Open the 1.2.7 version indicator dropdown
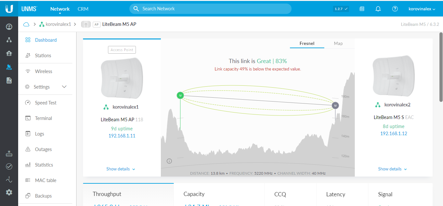Screen dimensions: 443x206 (x=341, y=9)
